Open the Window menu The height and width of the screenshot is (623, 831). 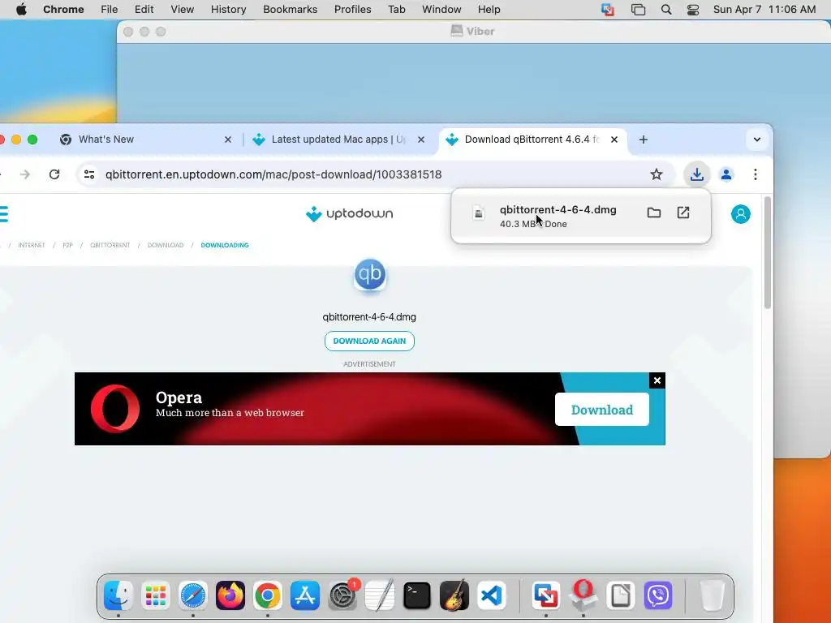pyautogui.click(x=441, y=10)
